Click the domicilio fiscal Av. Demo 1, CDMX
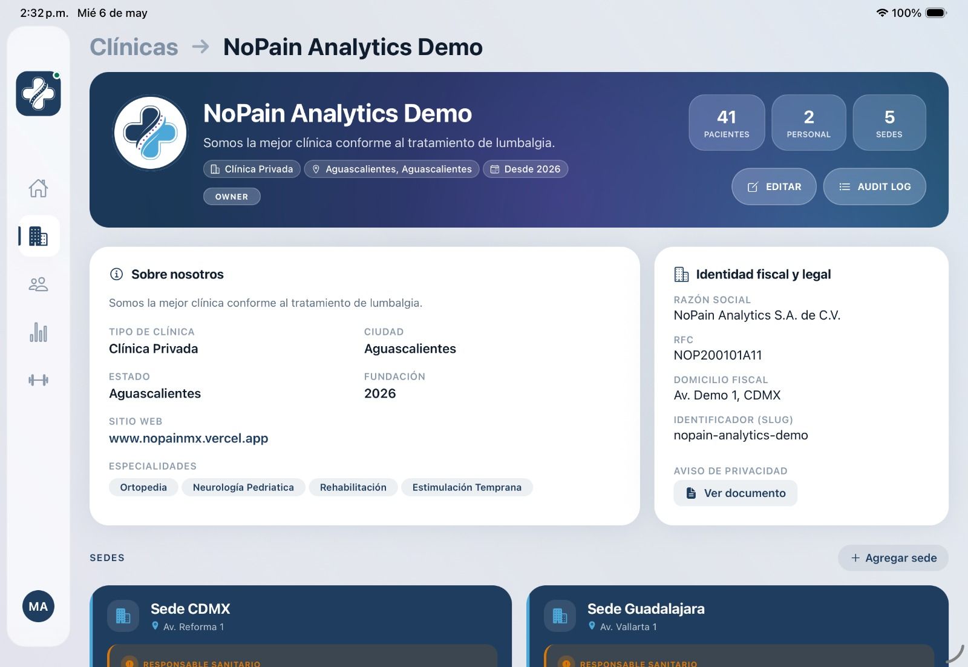This screenshot has width=968, height=667. 727,395
